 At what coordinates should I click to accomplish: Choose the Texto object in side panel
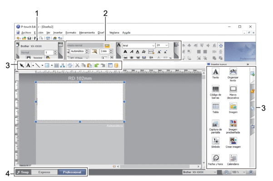pyautogui.click(x=215, y=73)
